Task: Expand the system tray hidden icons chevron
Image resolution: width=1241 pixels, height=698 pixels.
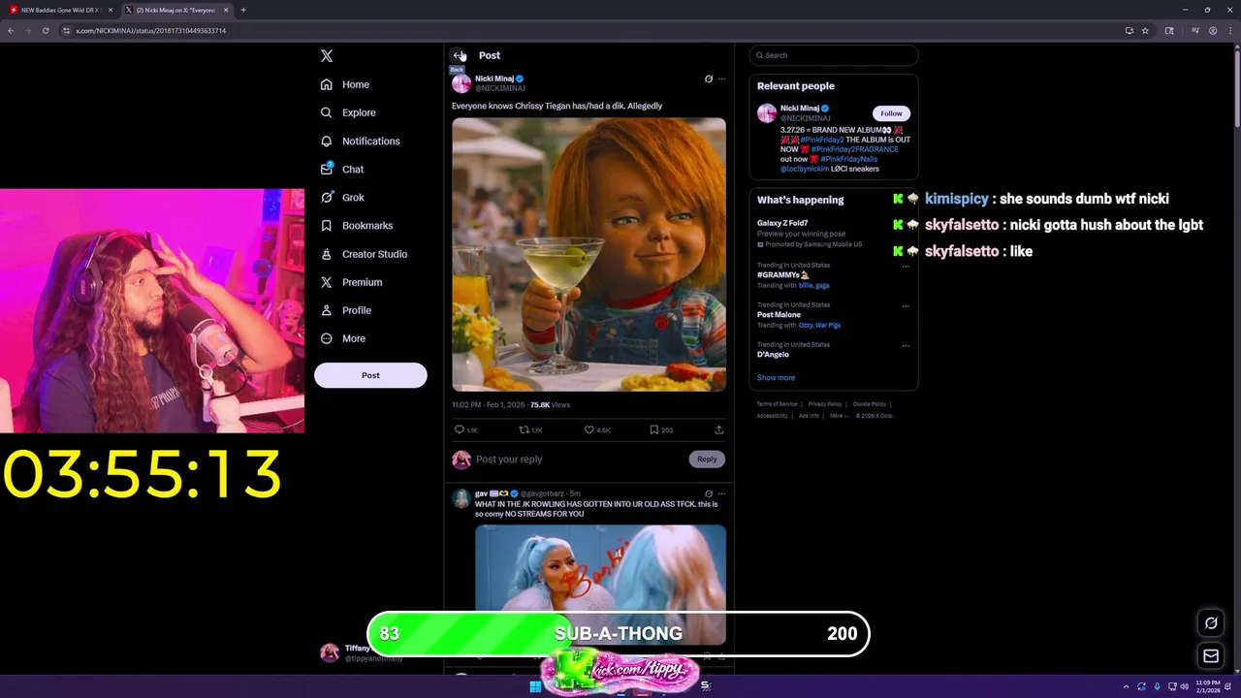Action: (x=1126, y=686)
